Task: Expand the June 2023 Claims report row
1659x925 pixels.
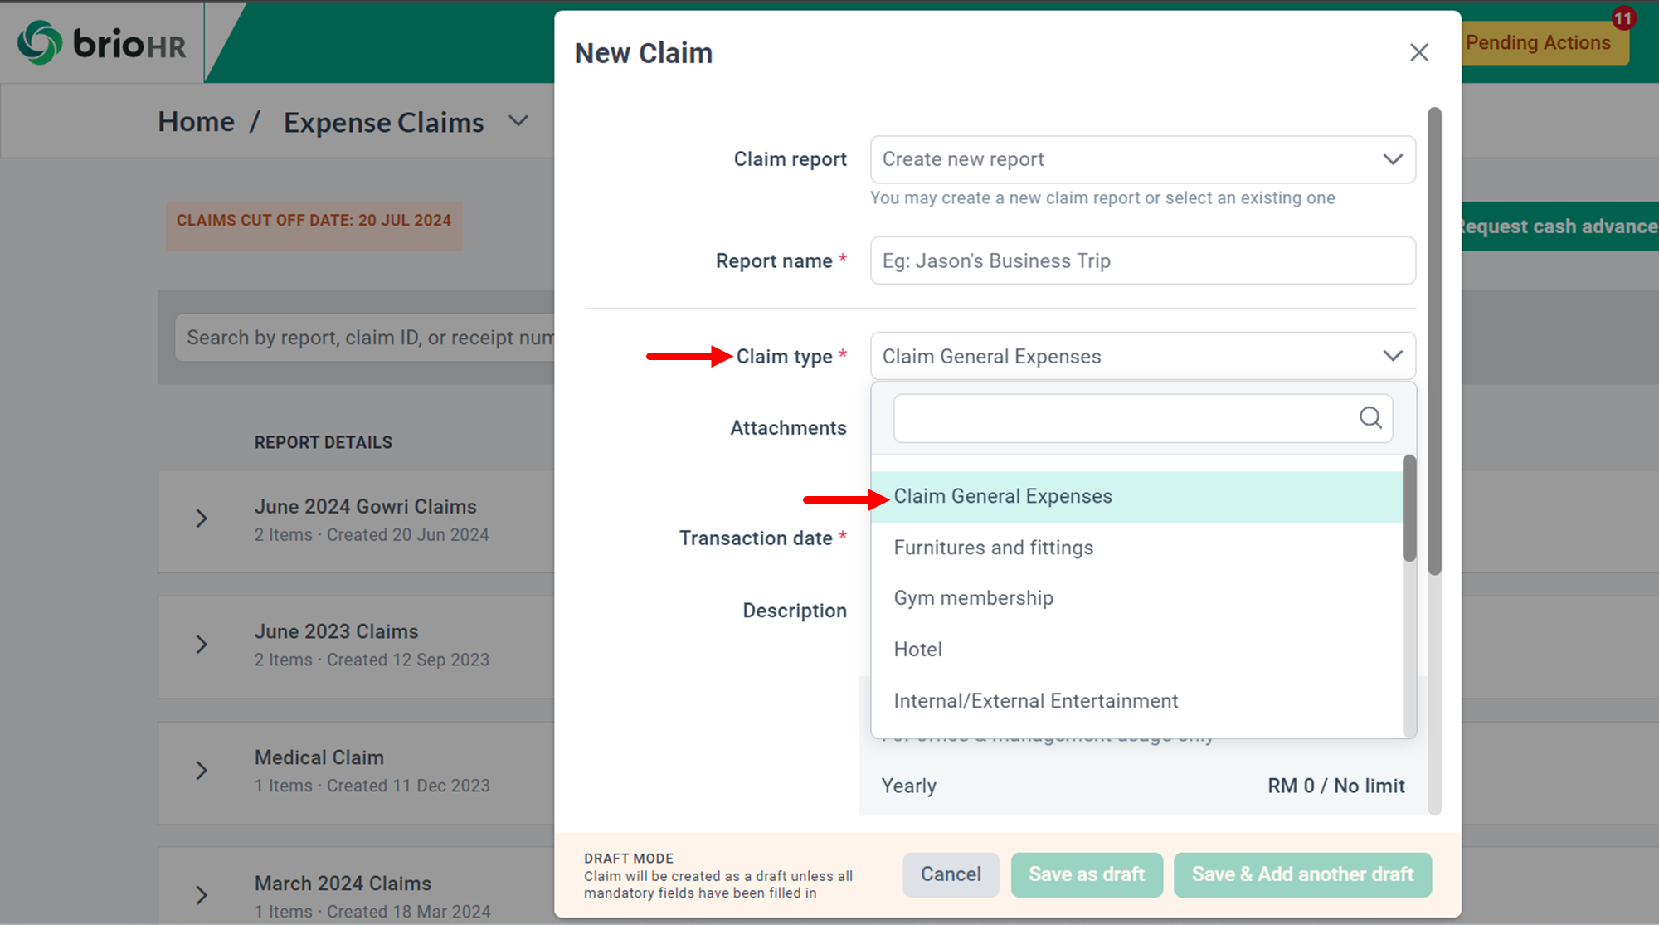Action: tap(202, 645)
